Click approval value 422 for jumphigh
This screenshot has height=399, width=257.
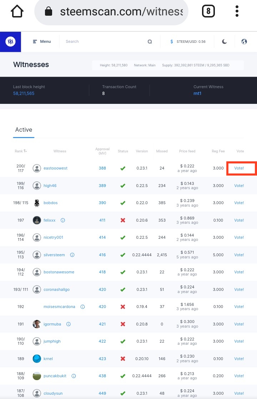click(102, 341)
